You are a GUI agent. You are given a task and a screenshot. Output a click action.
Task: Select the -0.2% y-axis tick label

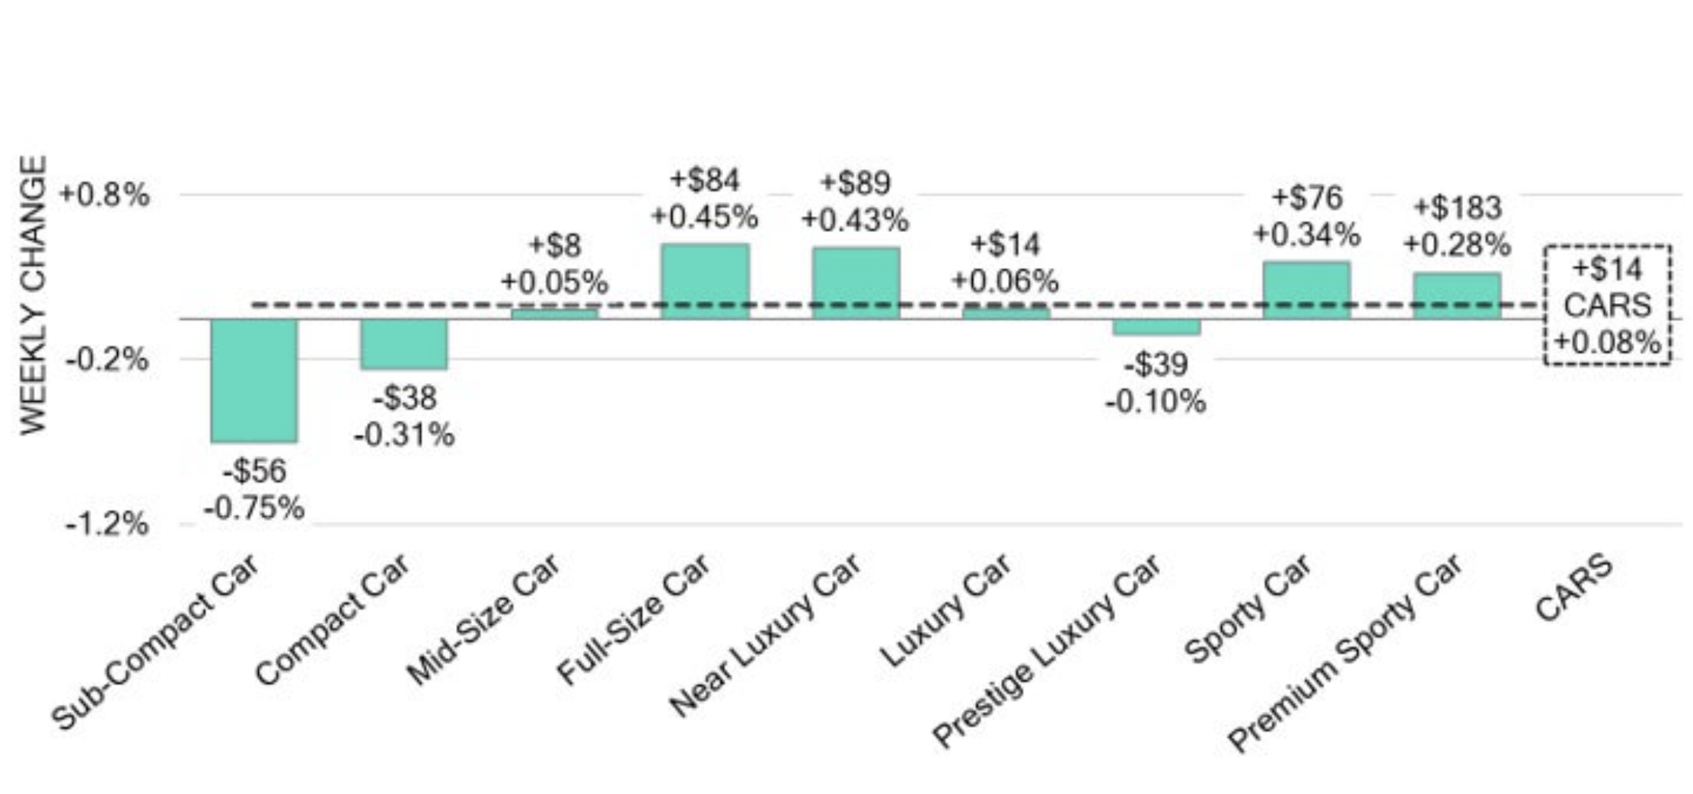click(107, 359)
